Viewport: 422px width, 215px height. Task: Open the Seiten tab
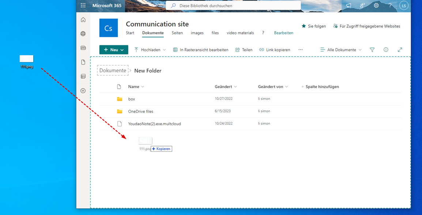click(177, 33)
